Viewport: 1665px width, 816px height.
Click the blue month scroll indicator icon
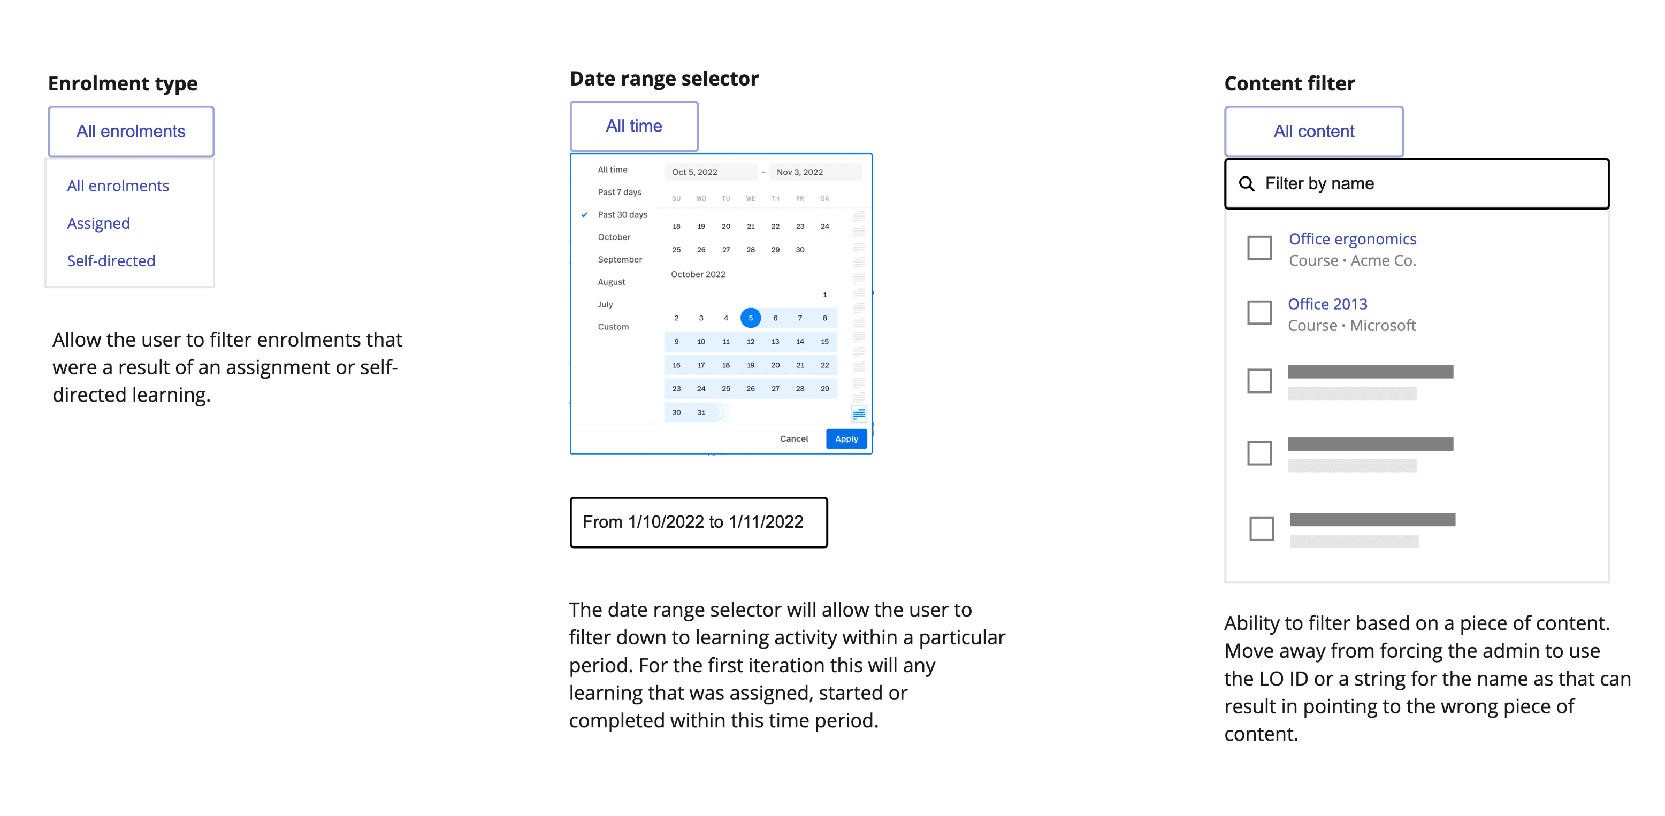858,413
